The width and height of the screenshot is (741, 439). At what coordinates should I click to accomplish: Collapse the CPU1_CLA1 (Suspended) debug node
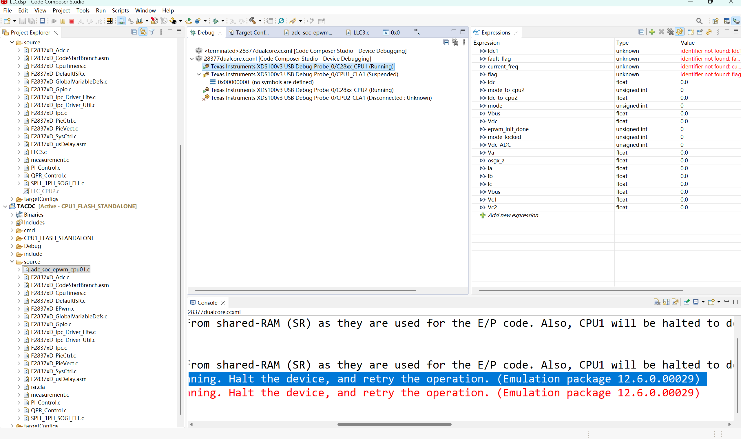(x=199, y=75)
